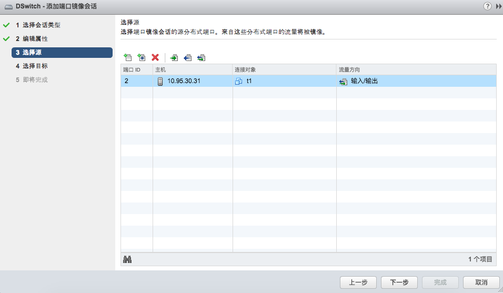
Task: Go to step 4 选择目标
Action: pyautogui.click(x=32, y=66)
